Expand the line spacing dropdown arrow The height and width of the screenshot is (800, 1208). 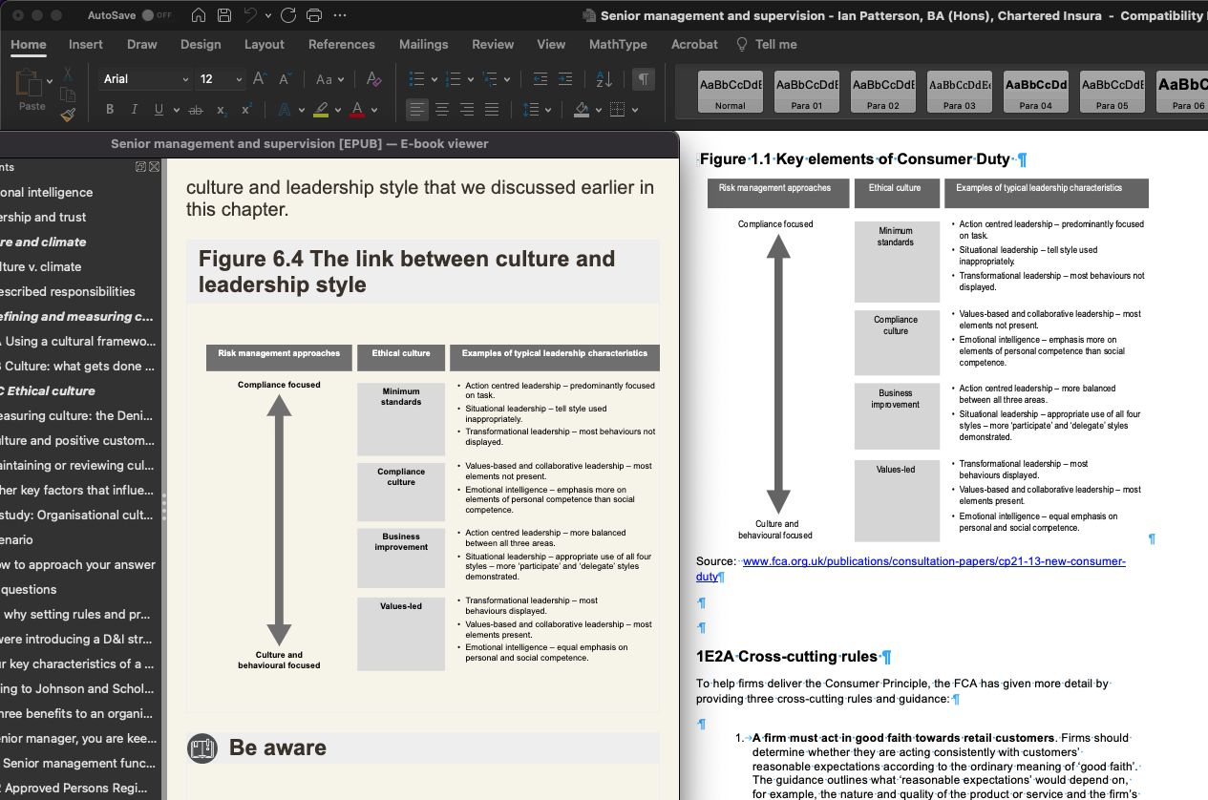[x=549, y=110]
